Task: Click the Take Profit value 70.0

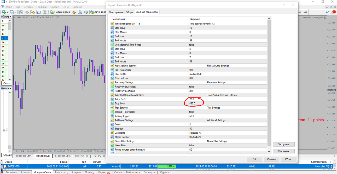Action: pyautogui.click(x=192, y=99)
